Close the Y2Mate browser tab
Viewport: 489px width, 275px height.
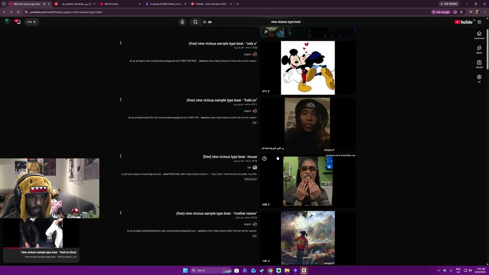(231, 4)
